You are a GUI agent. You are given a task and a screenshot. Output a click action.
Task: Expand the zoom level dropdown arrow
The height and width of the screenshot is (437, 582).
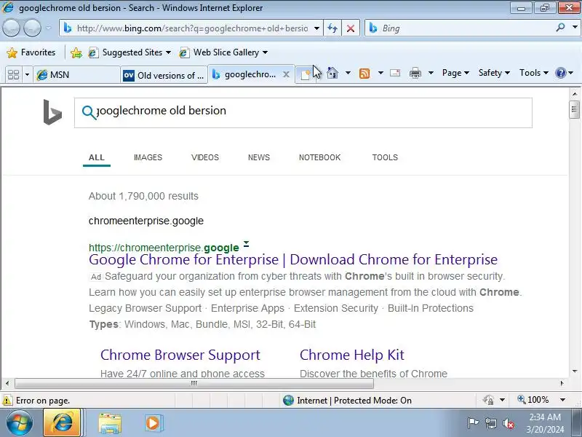coord(562,400)
